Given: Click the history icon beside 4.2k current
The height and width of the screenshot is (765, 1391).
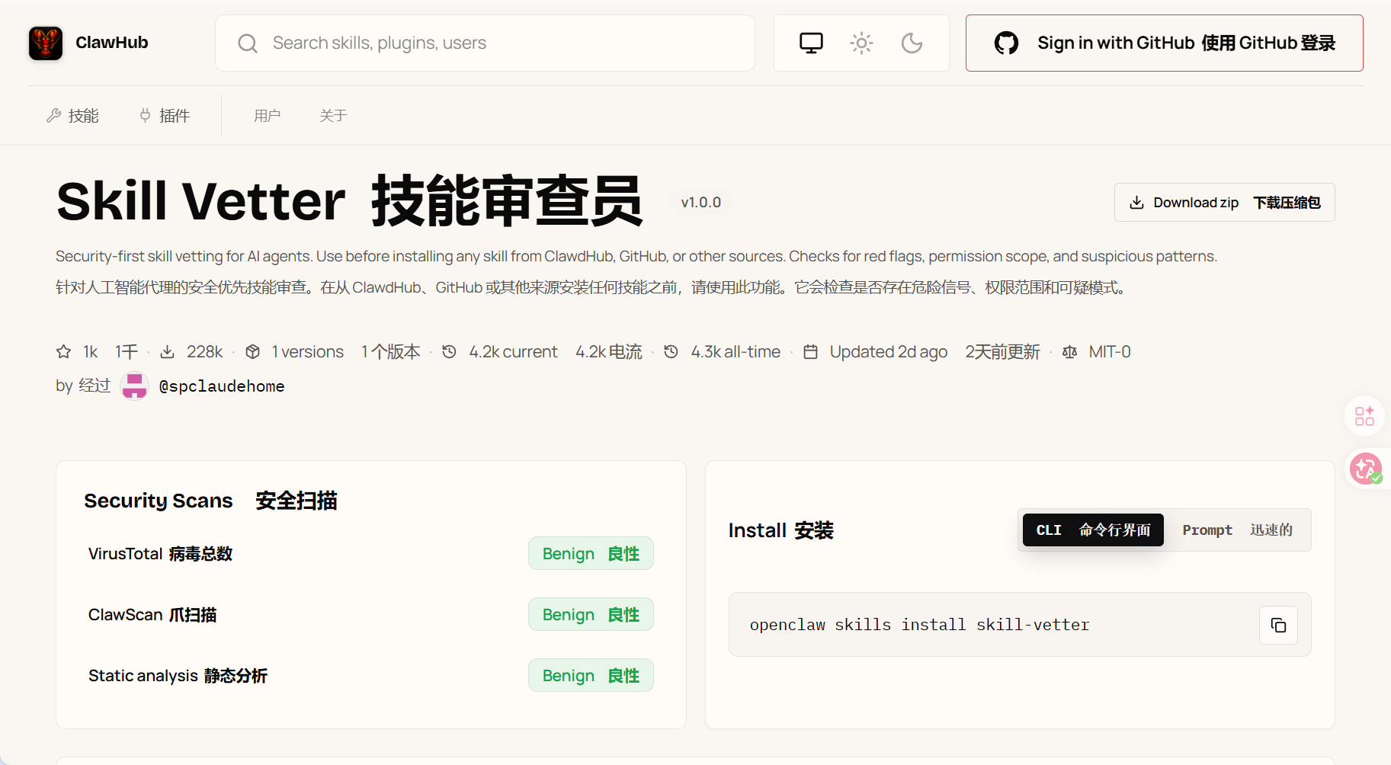Looking at the screenshot, I should [x=450, y=352].
